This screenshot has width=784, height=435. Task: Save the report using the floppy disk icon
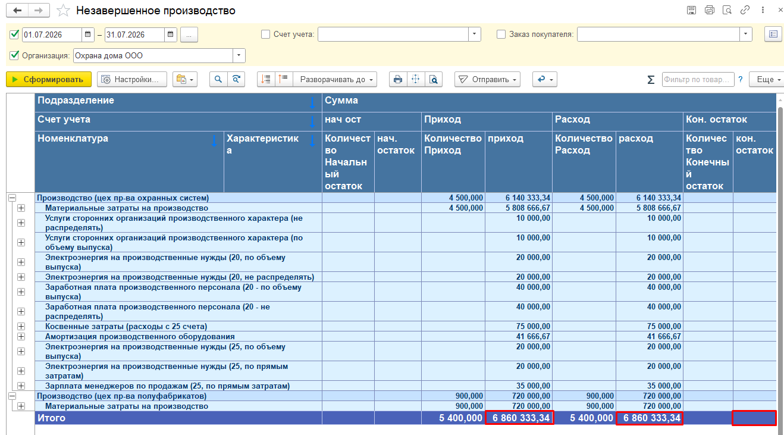point(691,10)
